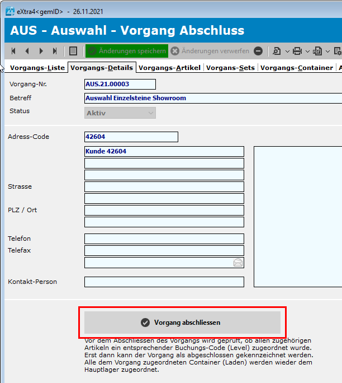Click the Telefax input field
The image size is (342, 383).
164,251
